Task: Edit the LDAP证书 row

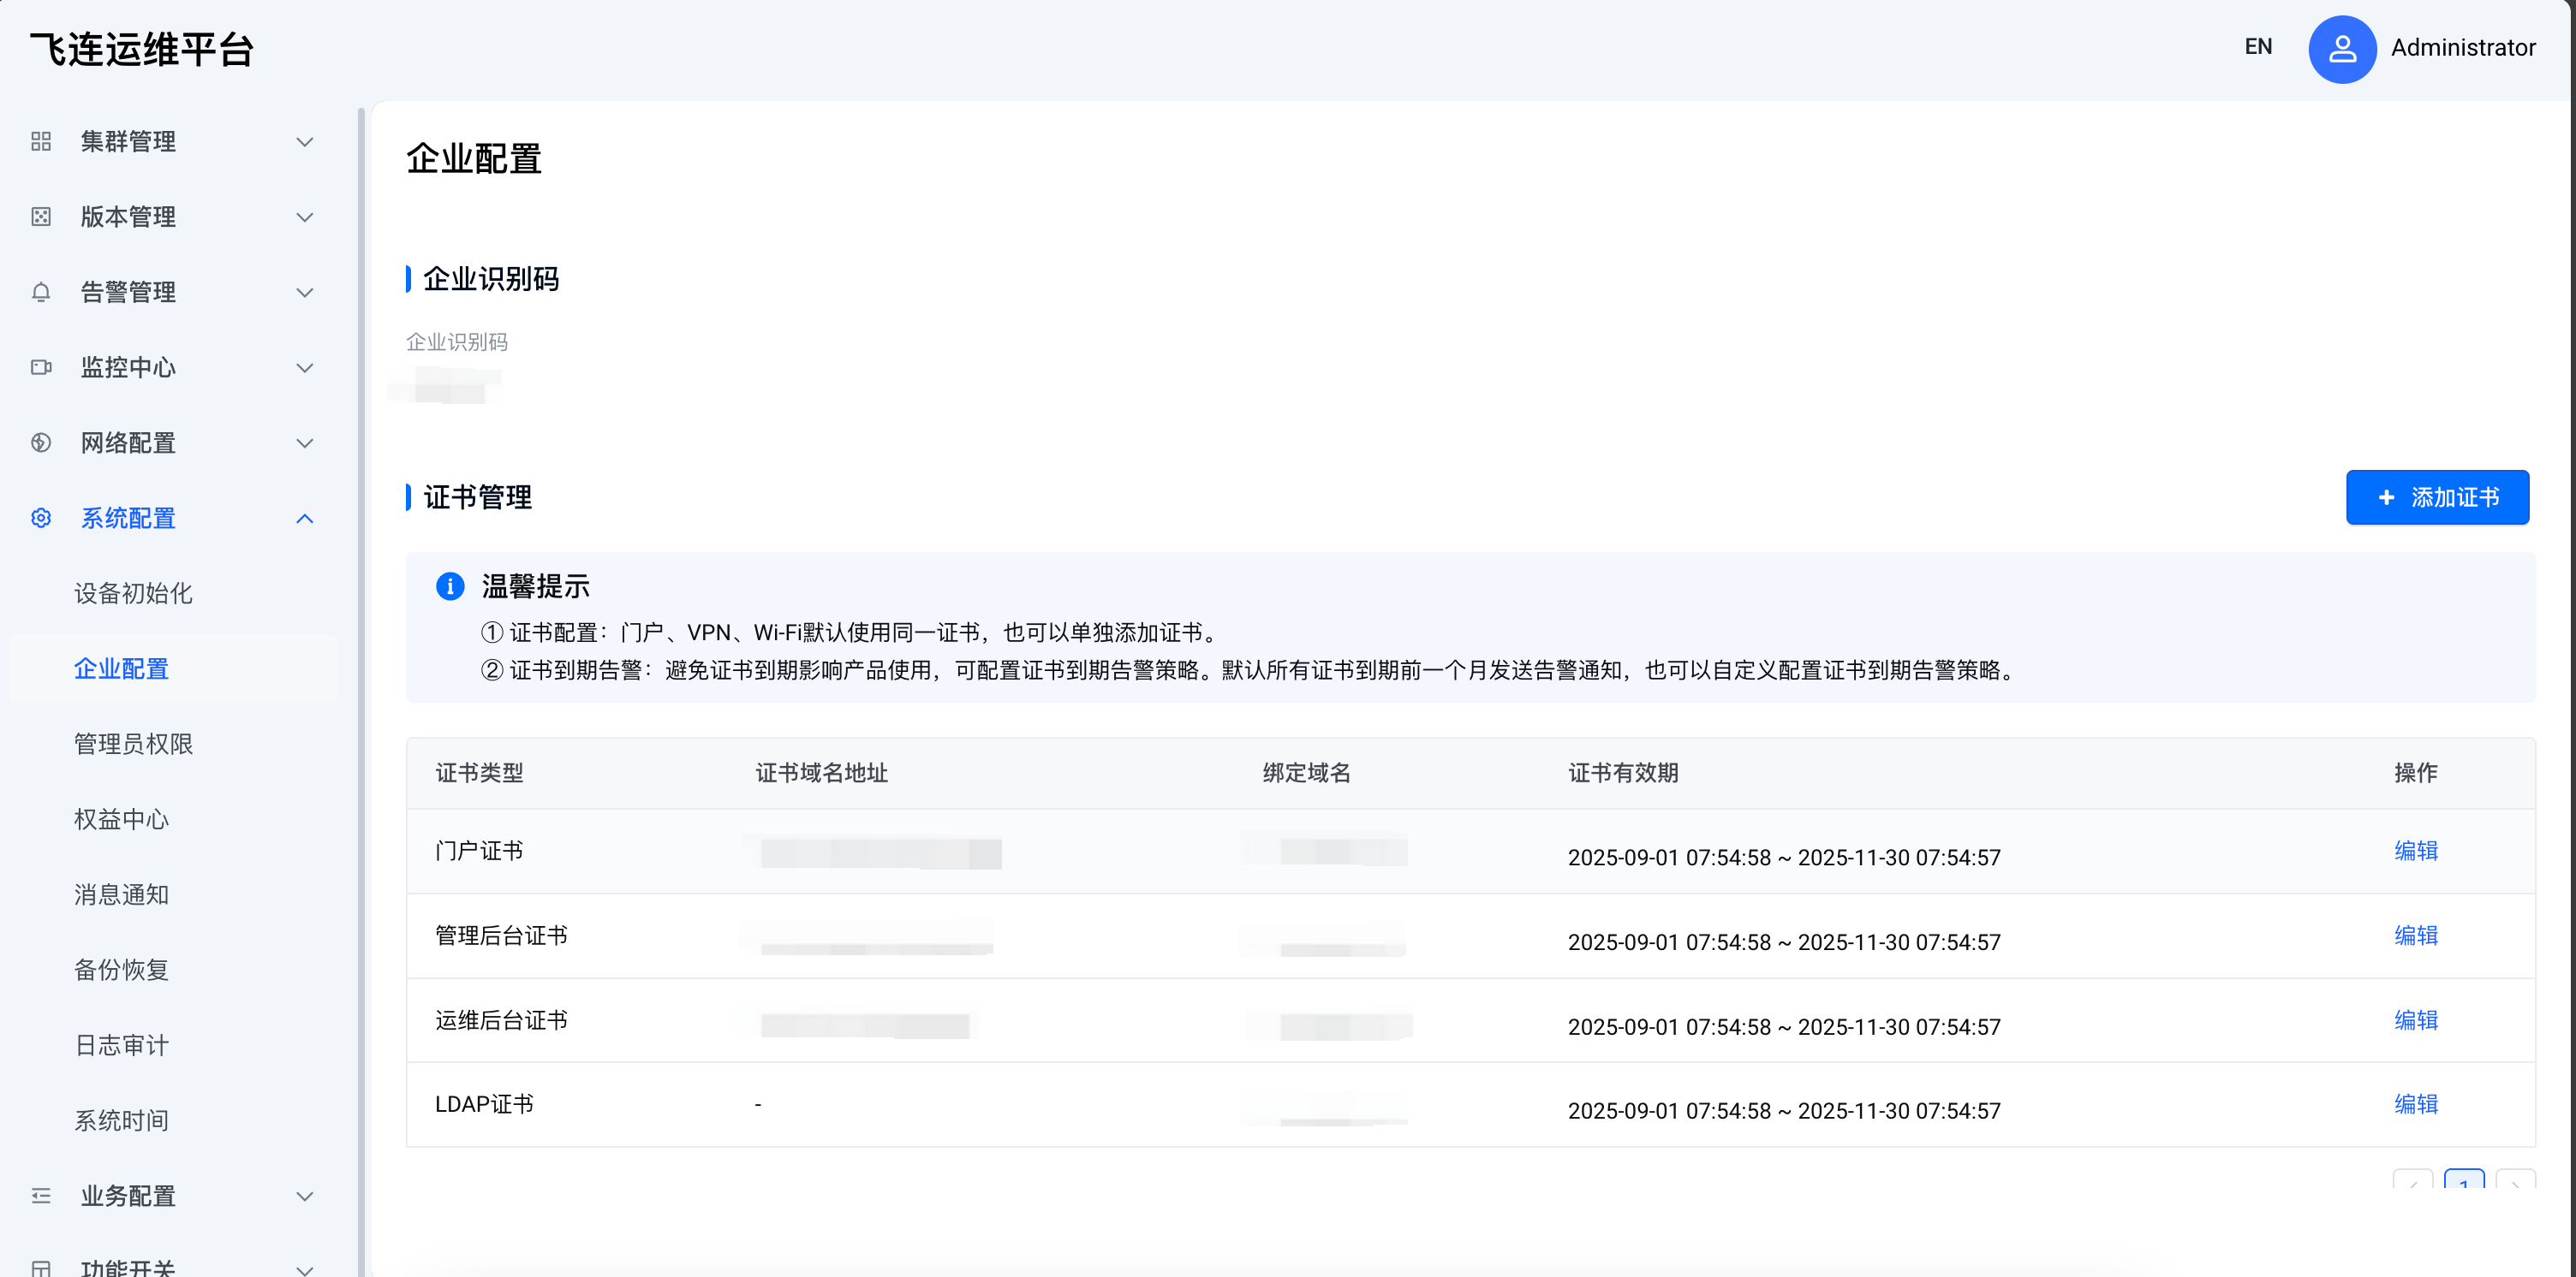Action: click(2415, 1103)
